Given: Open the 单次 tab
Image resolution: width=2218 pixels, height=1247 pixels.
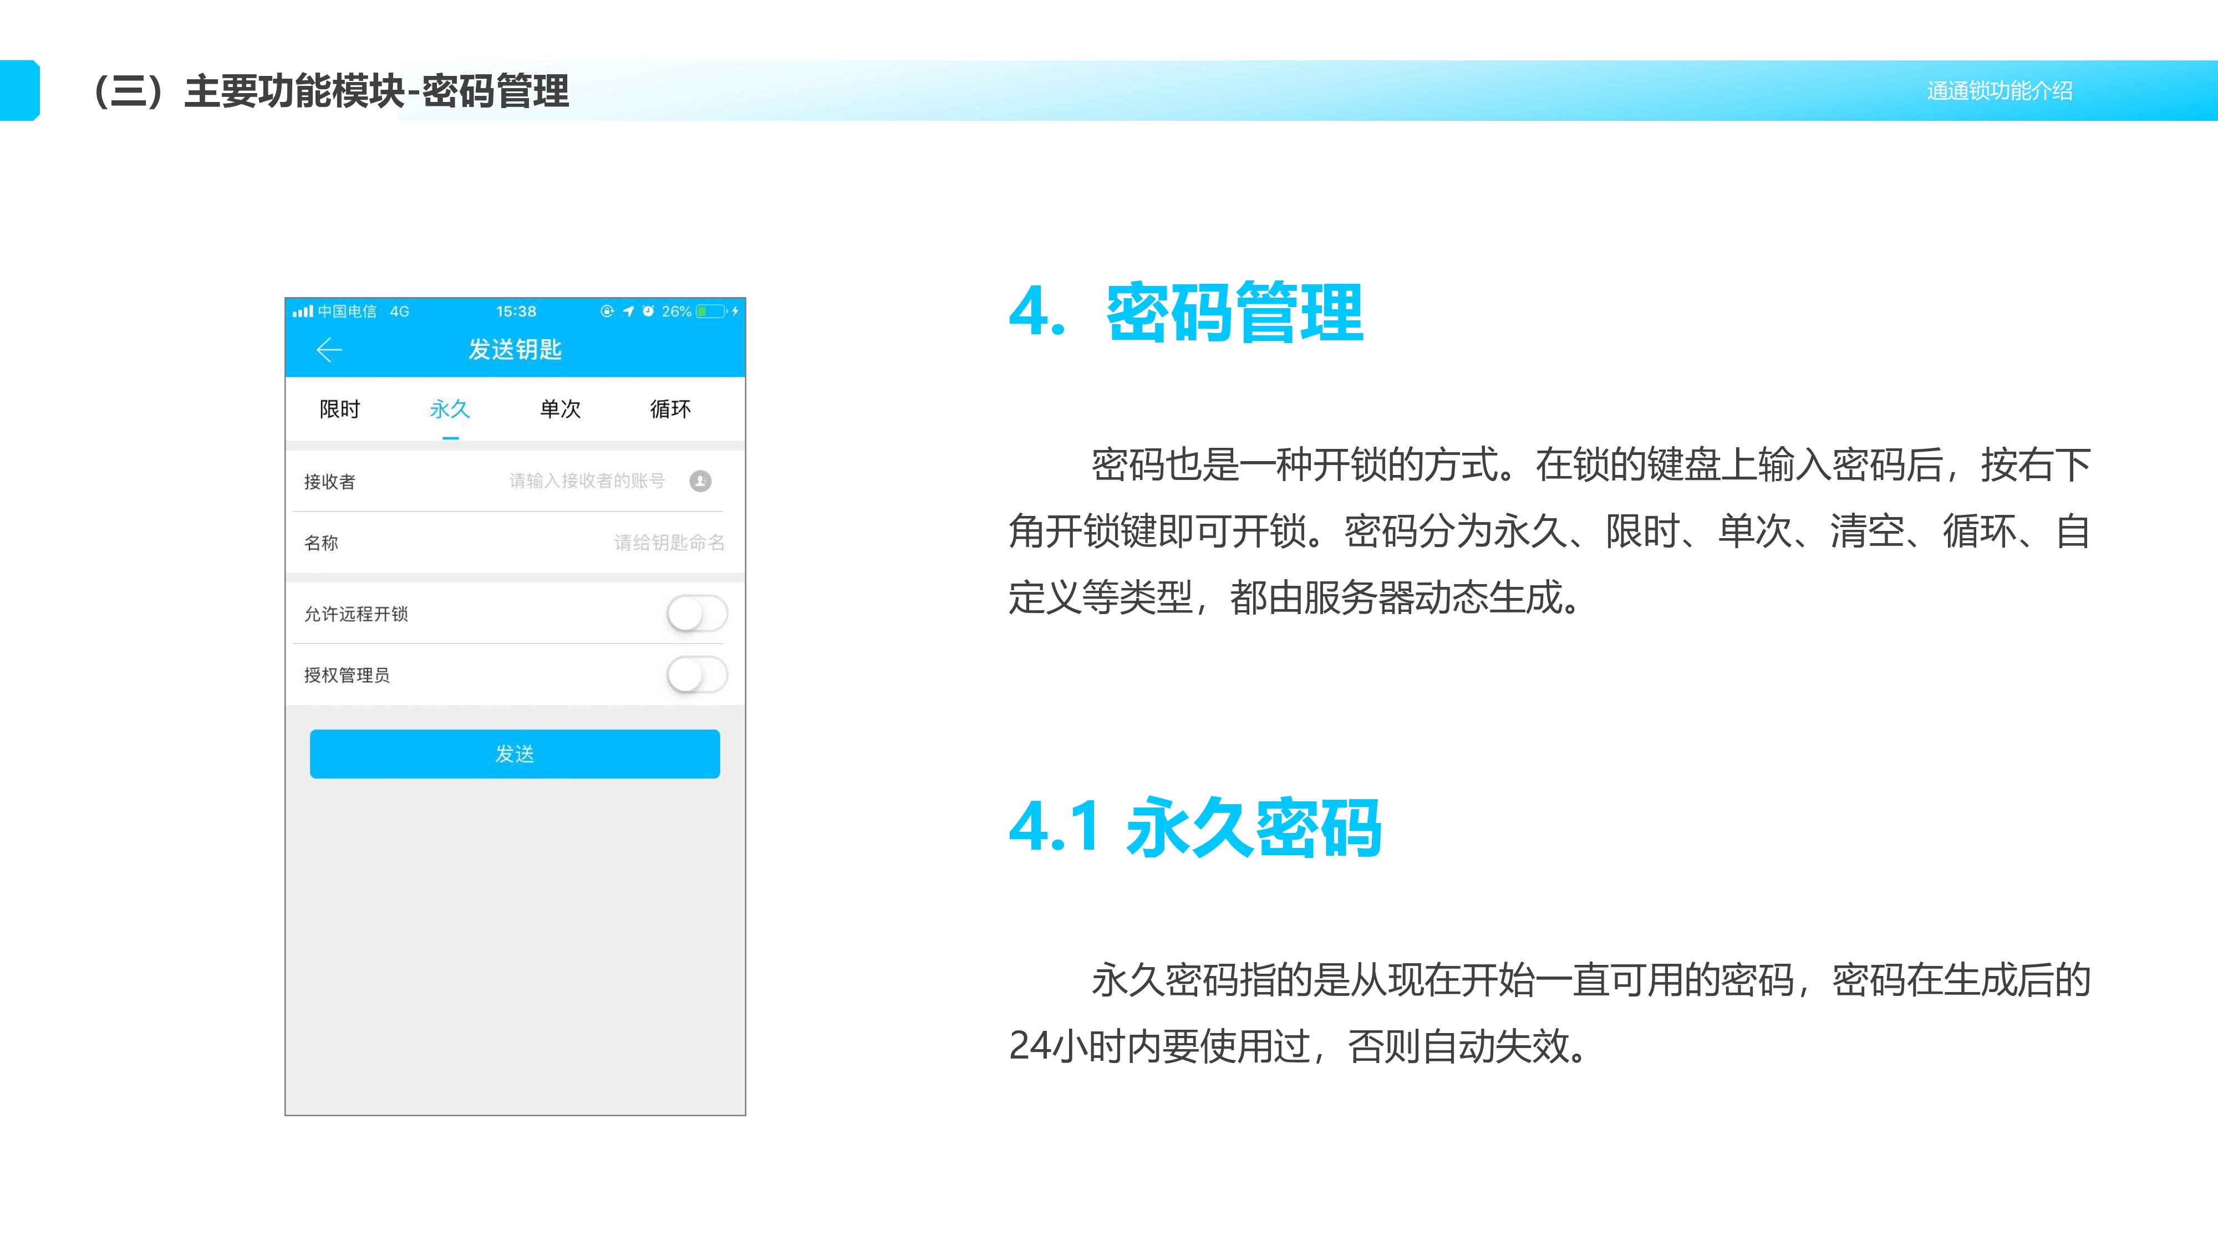Looking at the screenshot, I should pos(559,410).
